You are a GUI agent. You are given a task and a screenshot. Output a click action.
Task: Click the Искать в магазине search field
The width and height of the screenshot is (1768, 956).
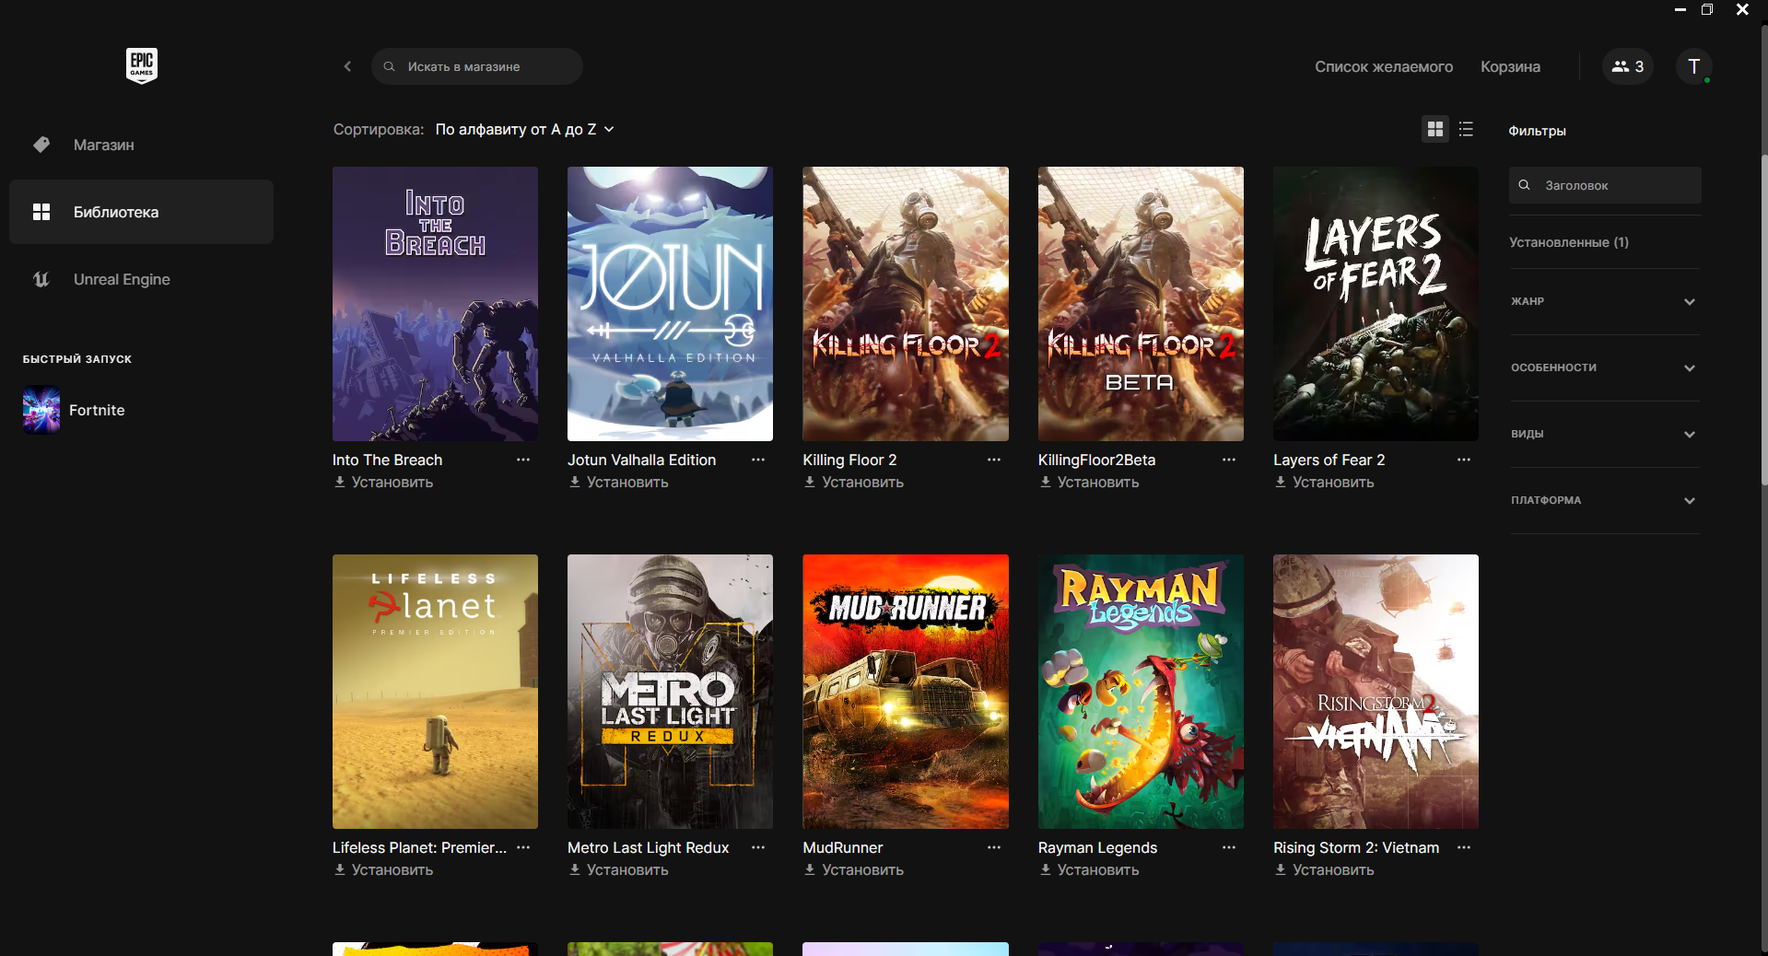pos(476,66)
